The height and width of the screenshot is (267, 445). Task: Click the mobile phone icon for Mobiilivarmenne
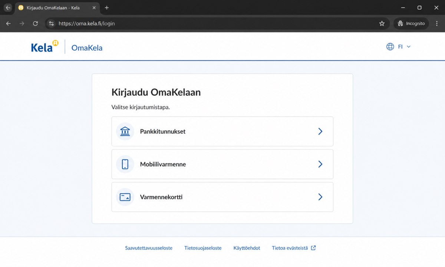pyautogui.click(x=125, y=164)
